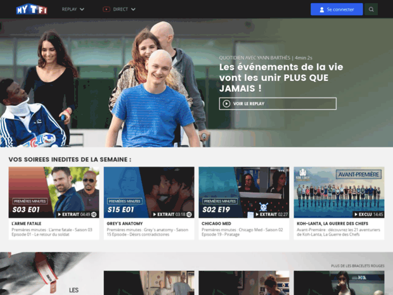Open first Les Bracelets Rouges video thumbnail
Image resolution: width=393 pixels, height=295 pixels.
pyautogui.click(x=149, y=283)
